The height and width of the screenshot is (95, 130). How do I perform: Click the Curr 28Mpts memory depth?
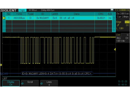[x=123, y=17]
